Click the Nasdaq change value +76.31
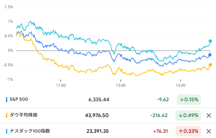Viewport: 216px width, 138px height. pyautogui.click(x=161, y=131)
